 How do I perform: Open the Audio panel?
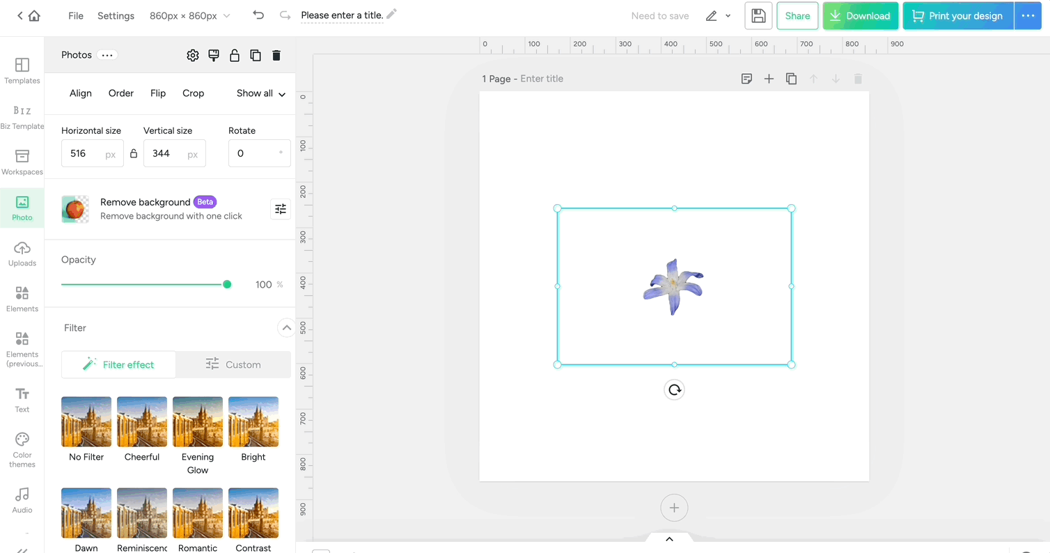tap(22, 500)
